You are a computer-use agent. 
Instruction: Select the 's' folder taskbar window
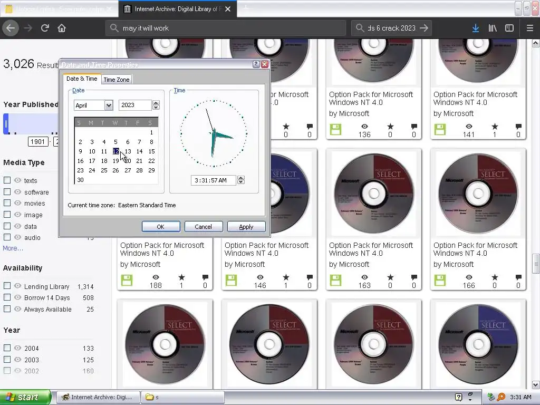pyautogui.click(x=182, y=397)
